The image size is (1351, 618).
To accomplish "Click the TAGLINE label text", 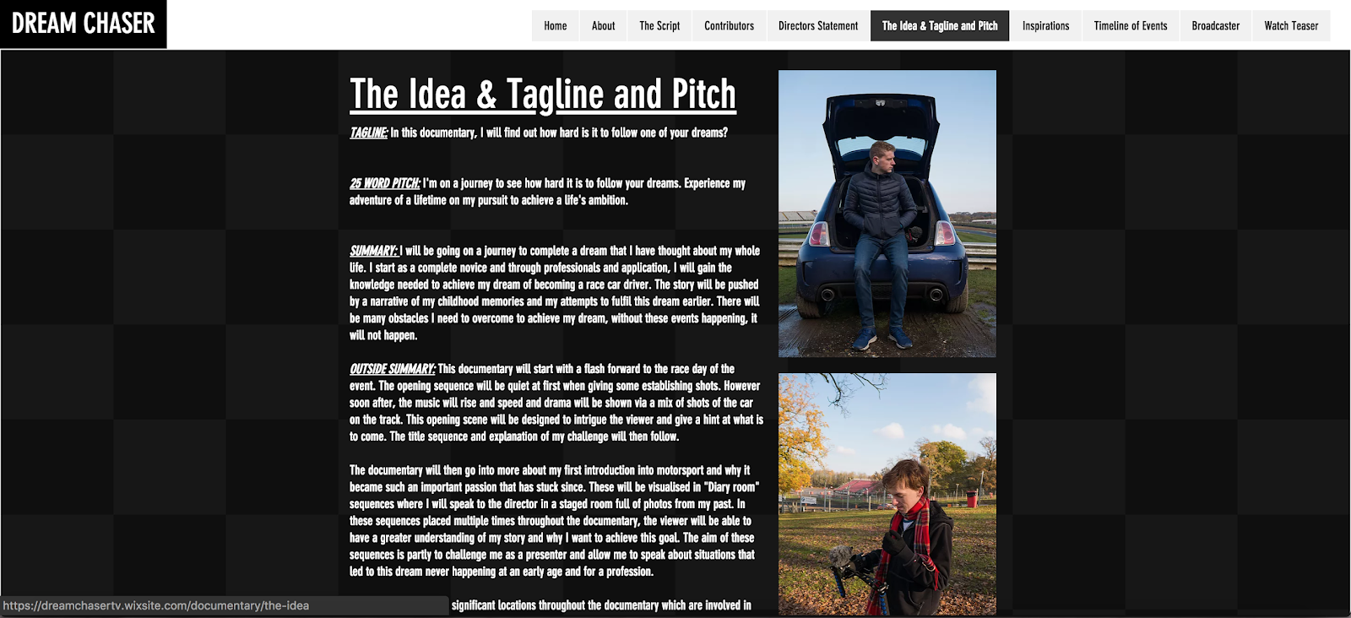I will [x=369, y=133].
